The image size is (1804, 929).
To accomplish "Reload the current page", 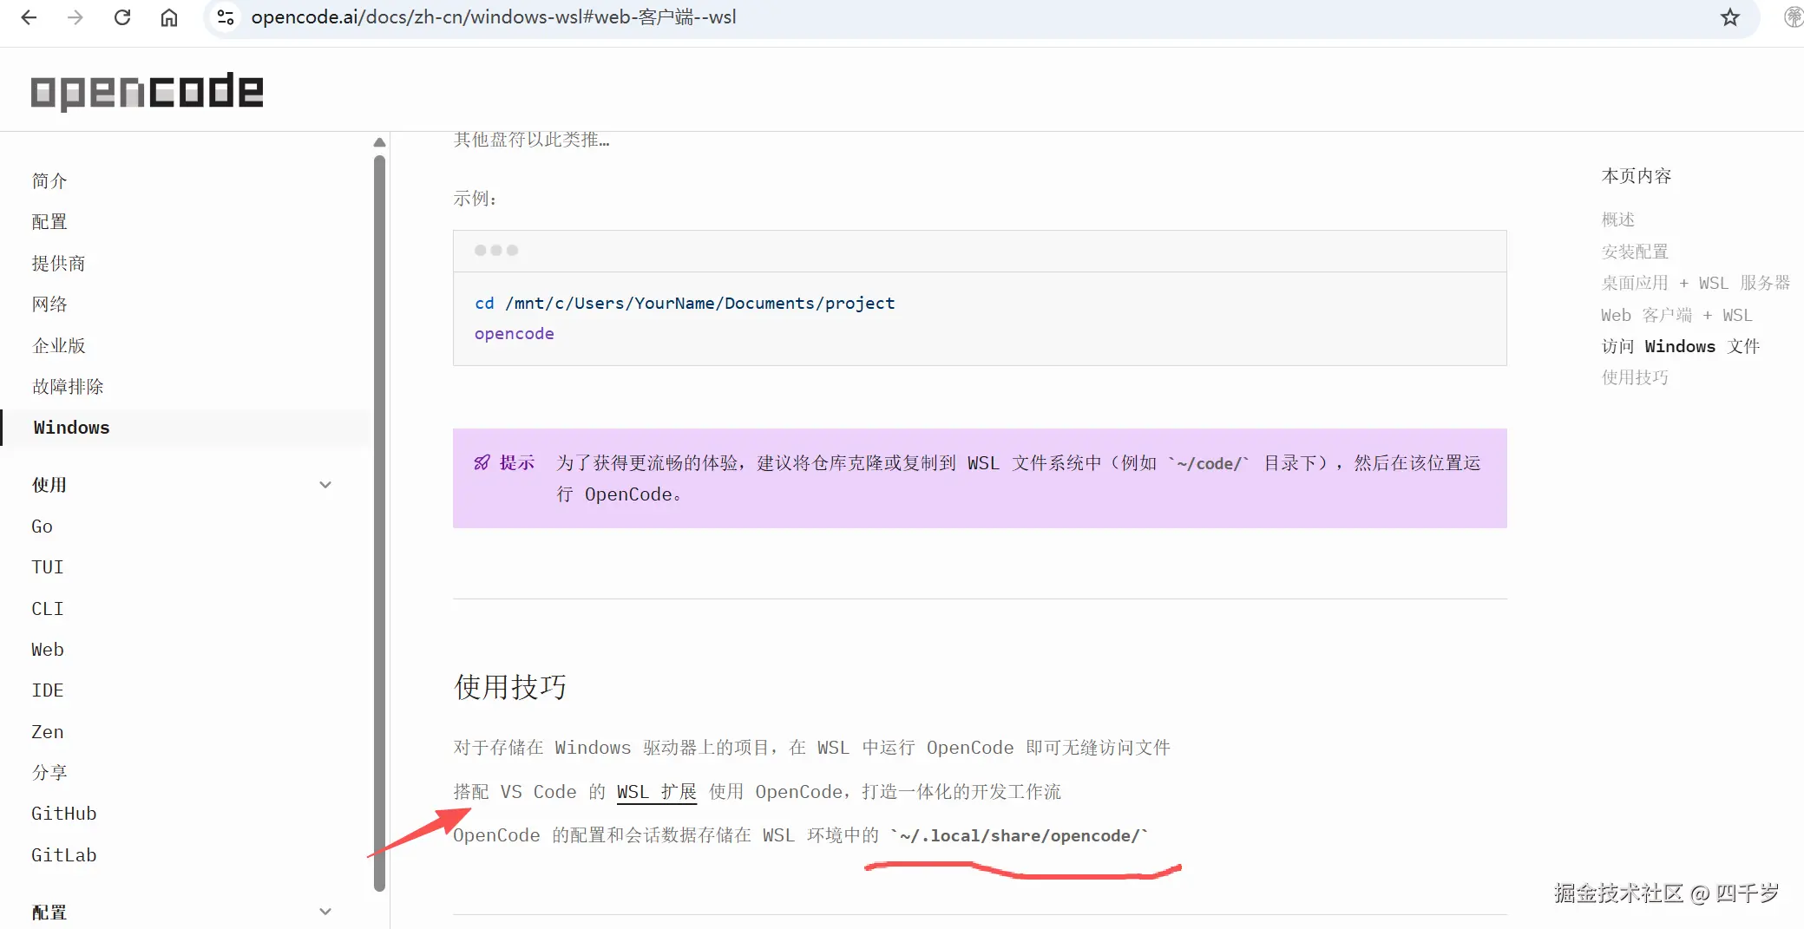I will tap(123, 16).
